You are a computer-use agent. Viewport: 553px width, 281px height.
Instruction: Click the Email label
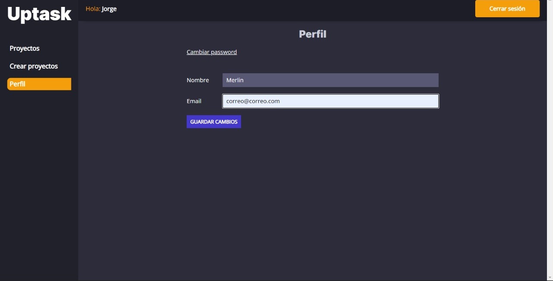pyautogui.click(x=194, y=101)
